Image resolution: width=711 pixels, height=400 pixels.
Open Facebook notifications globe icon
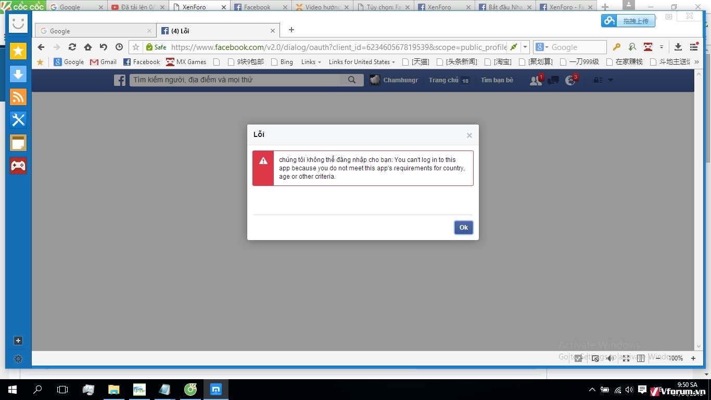(x=570, y=80)
